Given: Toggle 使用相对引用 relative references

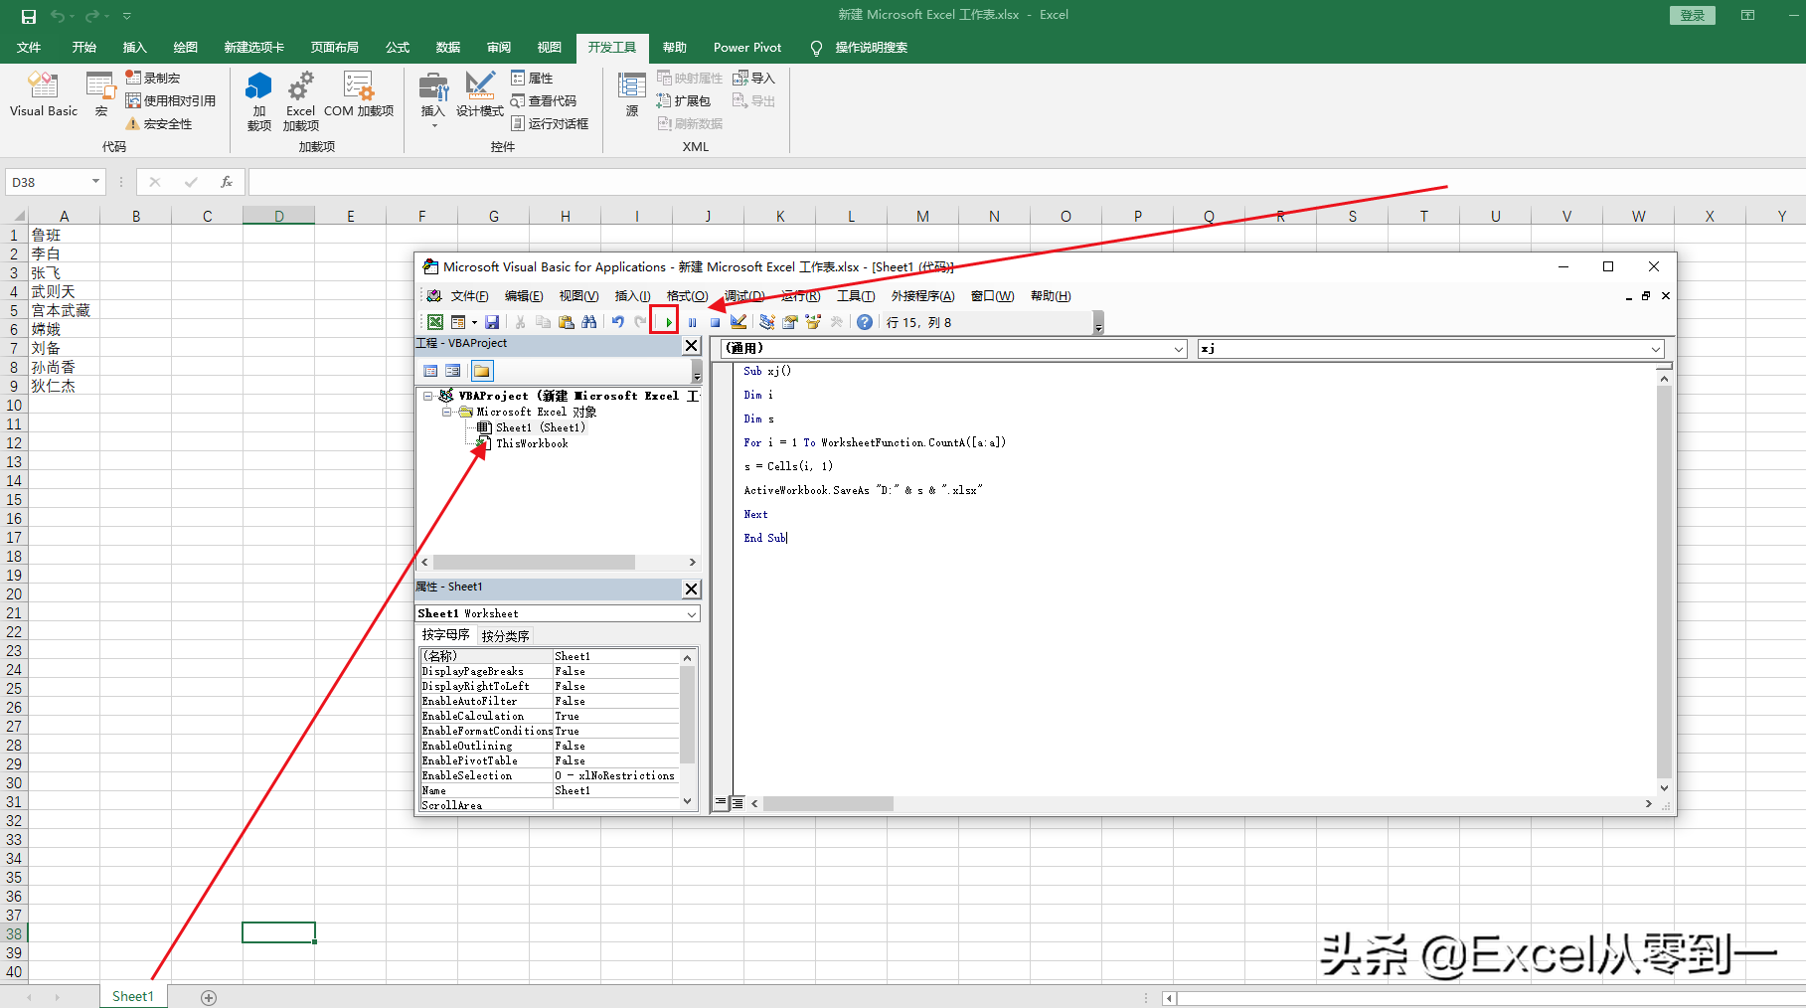Looking at the screenshot, I should (171, 100).
